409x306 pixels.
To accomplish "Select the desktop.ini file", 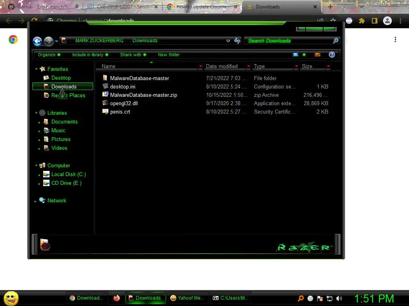I will [123, 86].
